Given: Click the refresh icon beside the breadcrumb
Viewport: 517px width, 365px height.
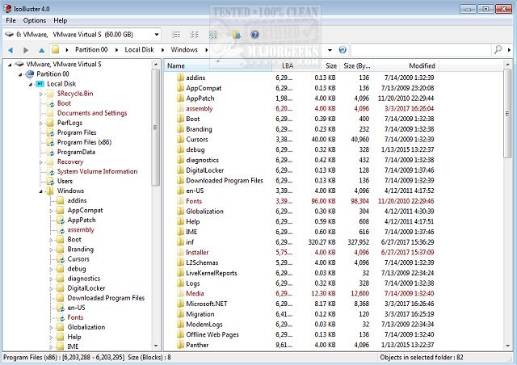Looking at the screenshot, I should tap(343, 50).
